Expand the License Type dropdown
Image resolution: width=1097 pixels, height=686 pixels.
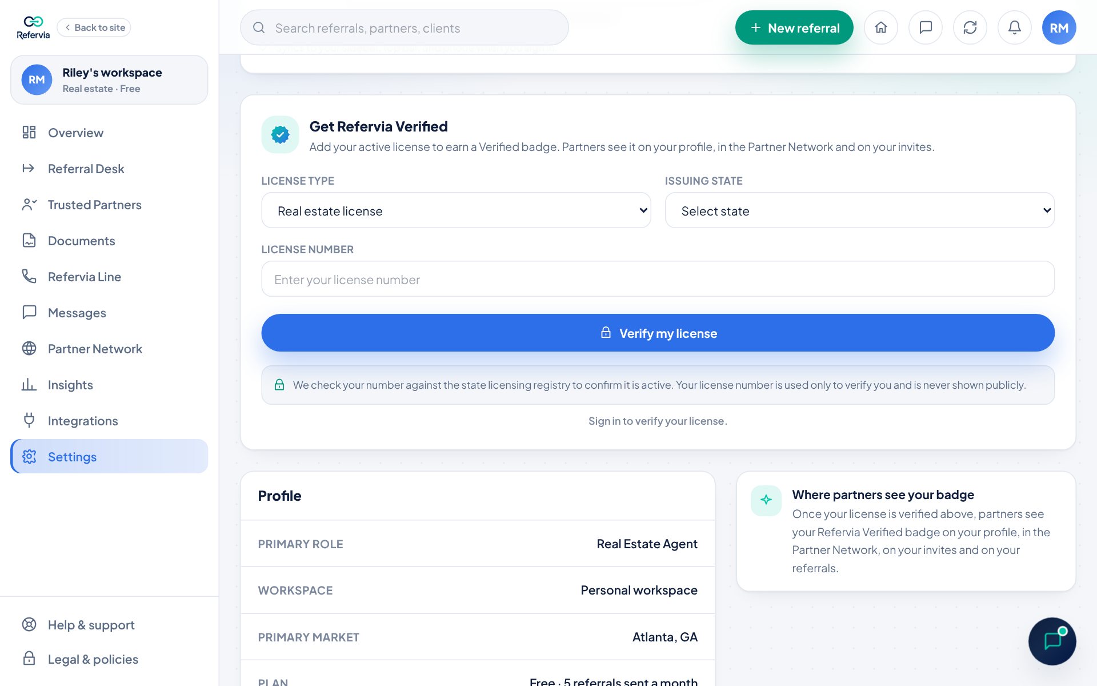(x=456, y=210)
